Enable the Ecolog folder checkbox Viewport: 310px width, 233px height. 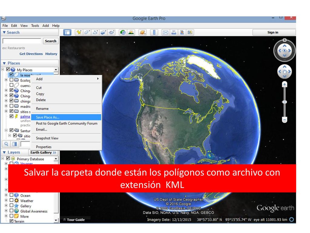click(x=12, y=80)
